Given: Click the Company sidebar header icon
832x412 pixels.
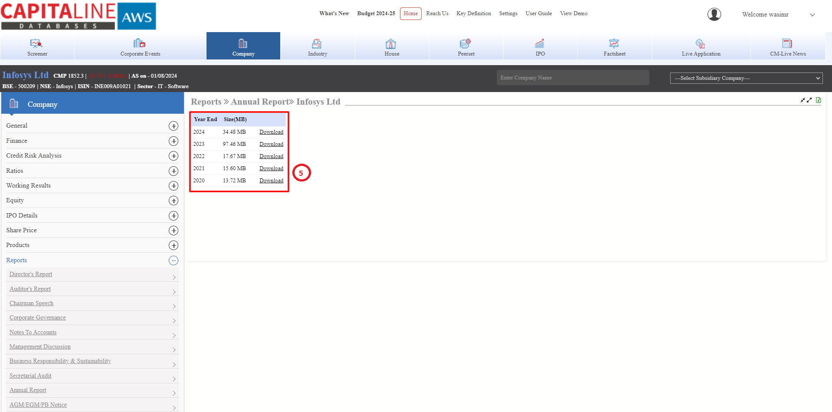Looking at the screenshot, I should (x=14, y=104).
